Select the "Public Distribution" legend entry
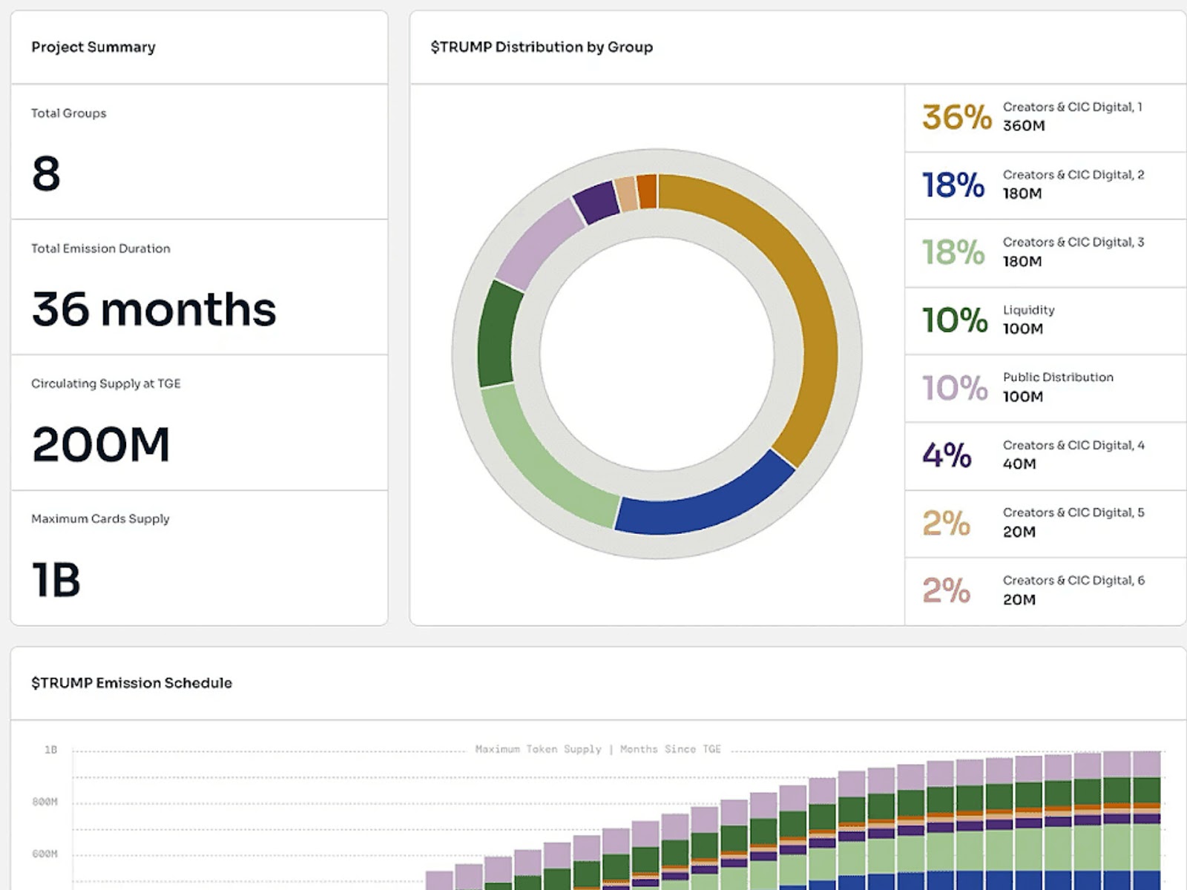 point(1045,388)
